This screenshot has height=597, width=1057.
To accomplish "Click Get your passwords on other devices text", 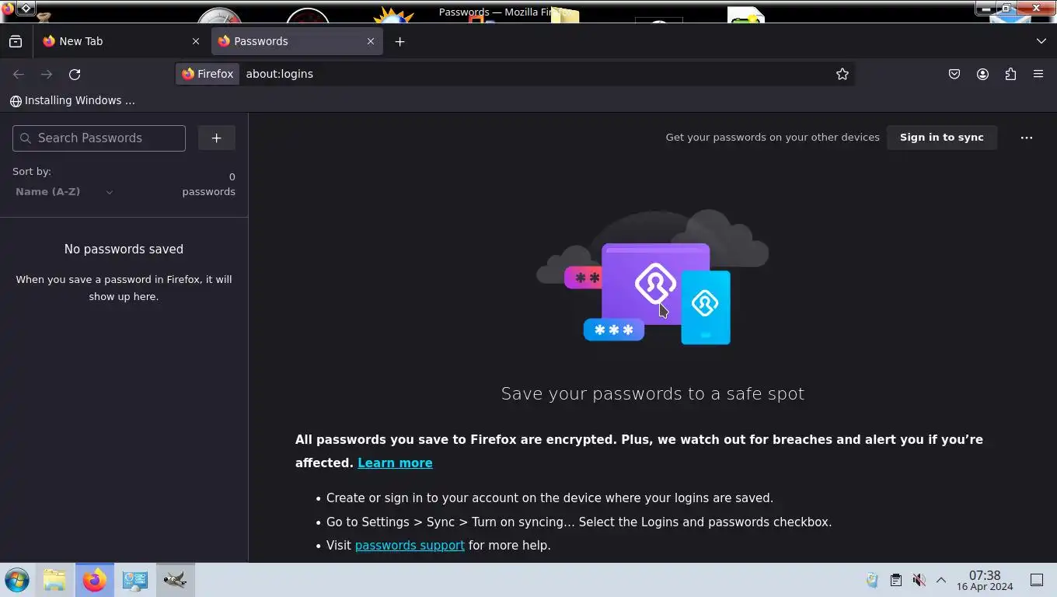I will pyautogui.click(x=773, y=138).
